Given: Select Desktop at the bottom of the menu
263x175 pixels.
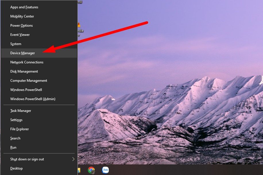Looking at the screenshot, I should [x=16, y=168].
